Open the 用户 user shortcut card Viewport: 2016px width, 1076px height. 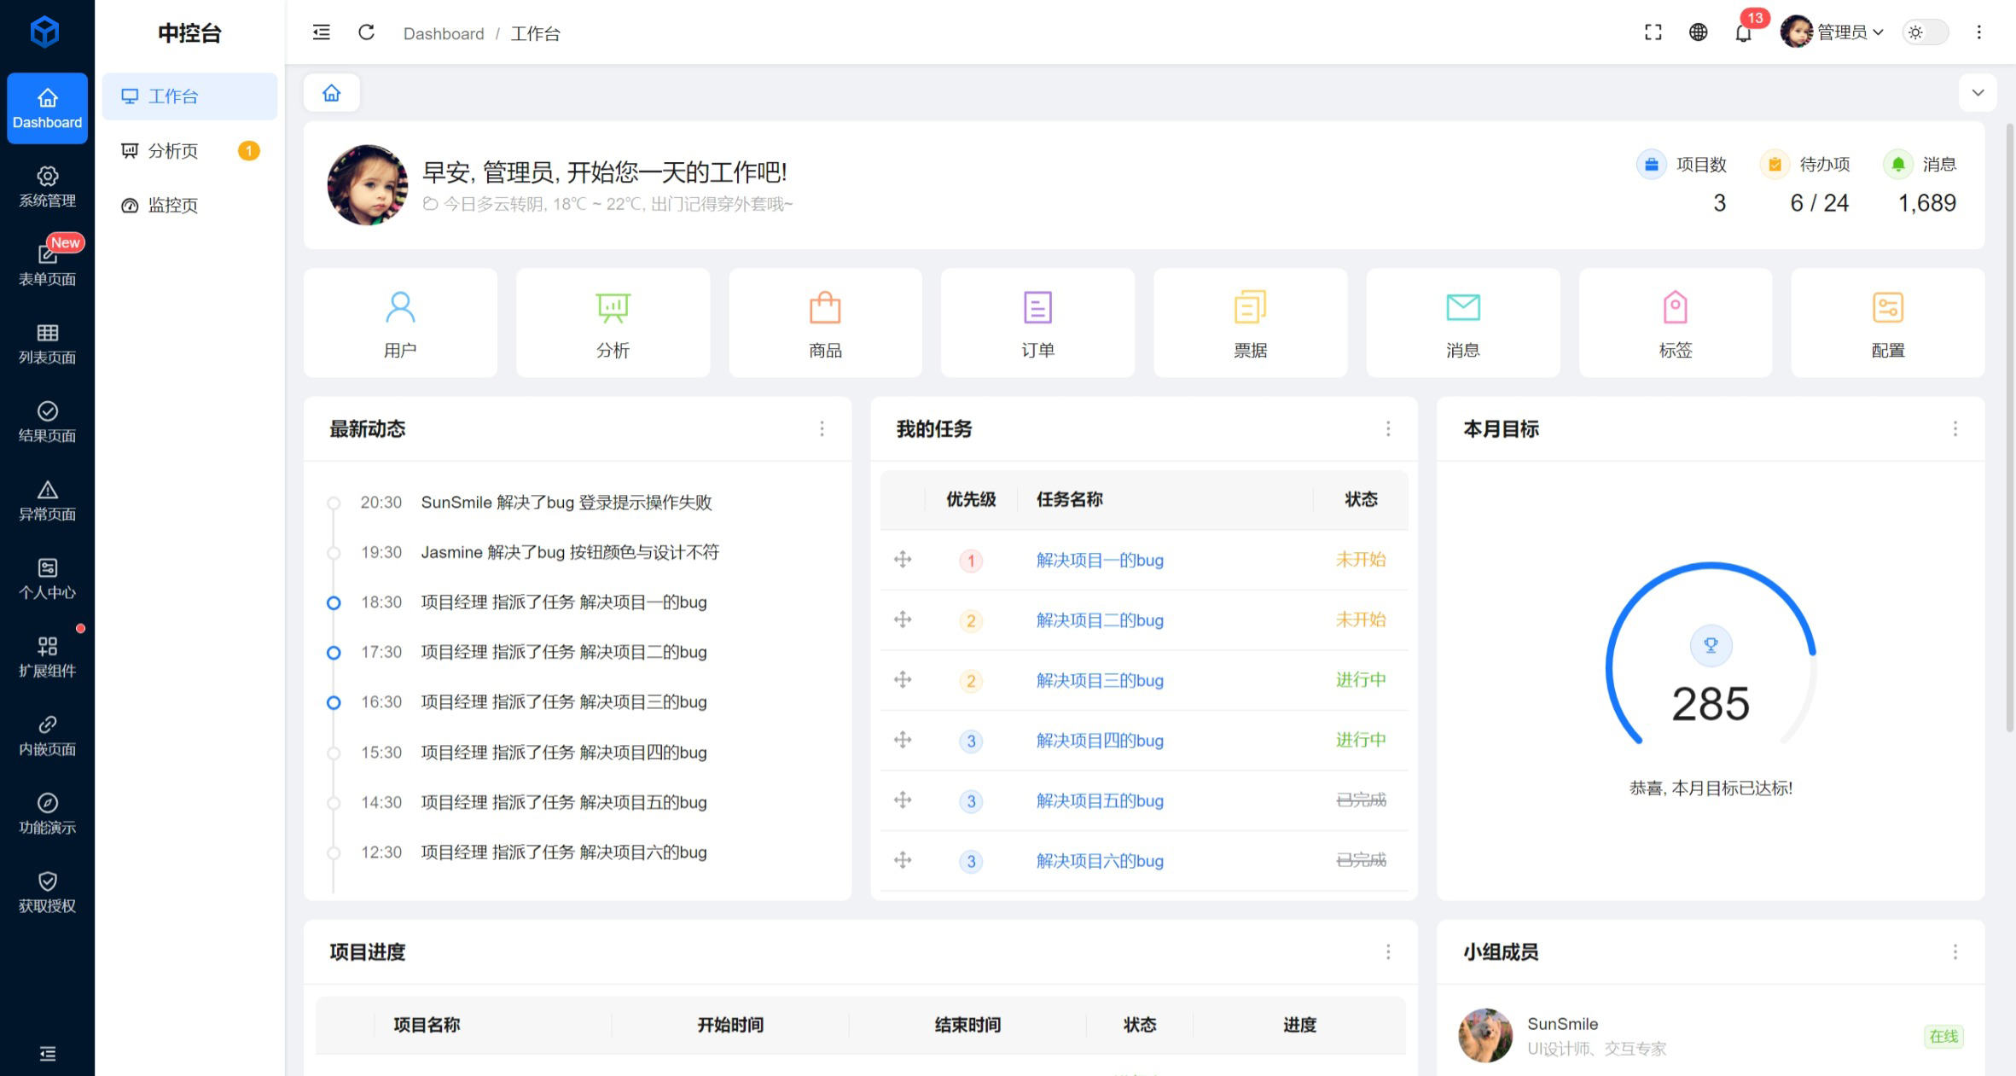tap(400, 323)
